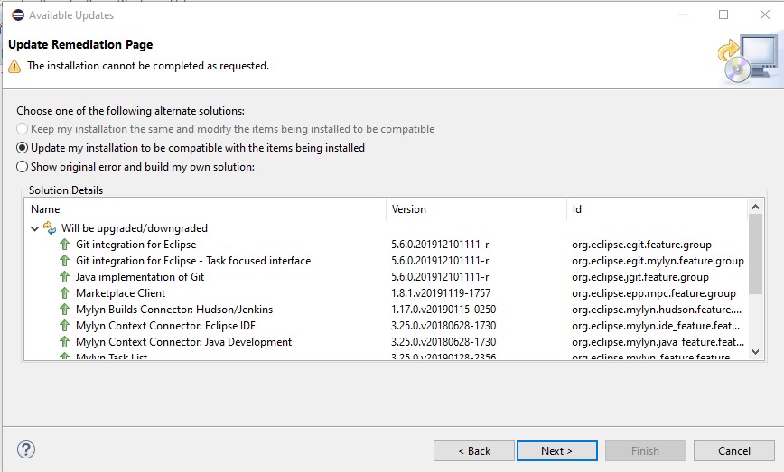Click id org.eclipse.egit.feature.group
784x472 pixels.
[x=641, y=245]
